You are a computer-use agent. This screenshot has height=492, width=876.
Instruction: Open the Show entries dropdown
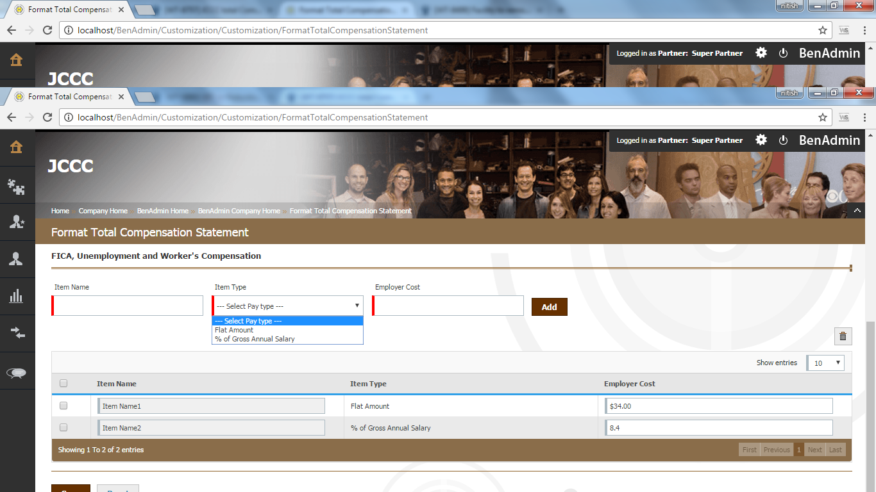click(x=826, y=363)
